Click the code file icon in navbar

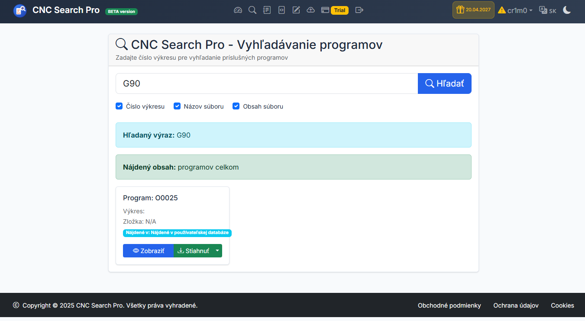coord(281,10)
